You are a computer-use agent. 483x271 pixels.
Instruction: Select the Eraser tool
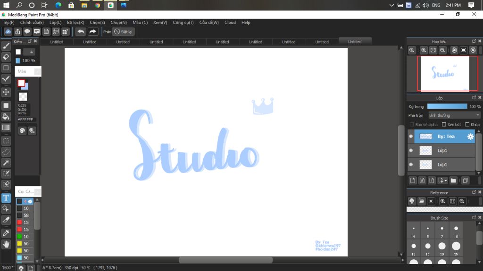point(6,57)
